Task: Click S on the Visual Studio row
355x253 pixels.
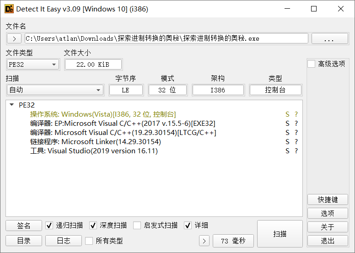Action: [x=287, y=151]
